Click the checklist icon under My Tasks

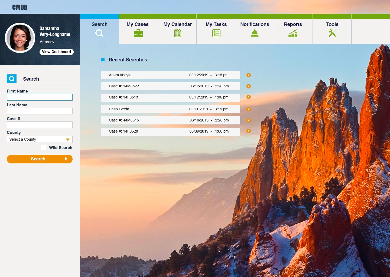tap(216, 33)
